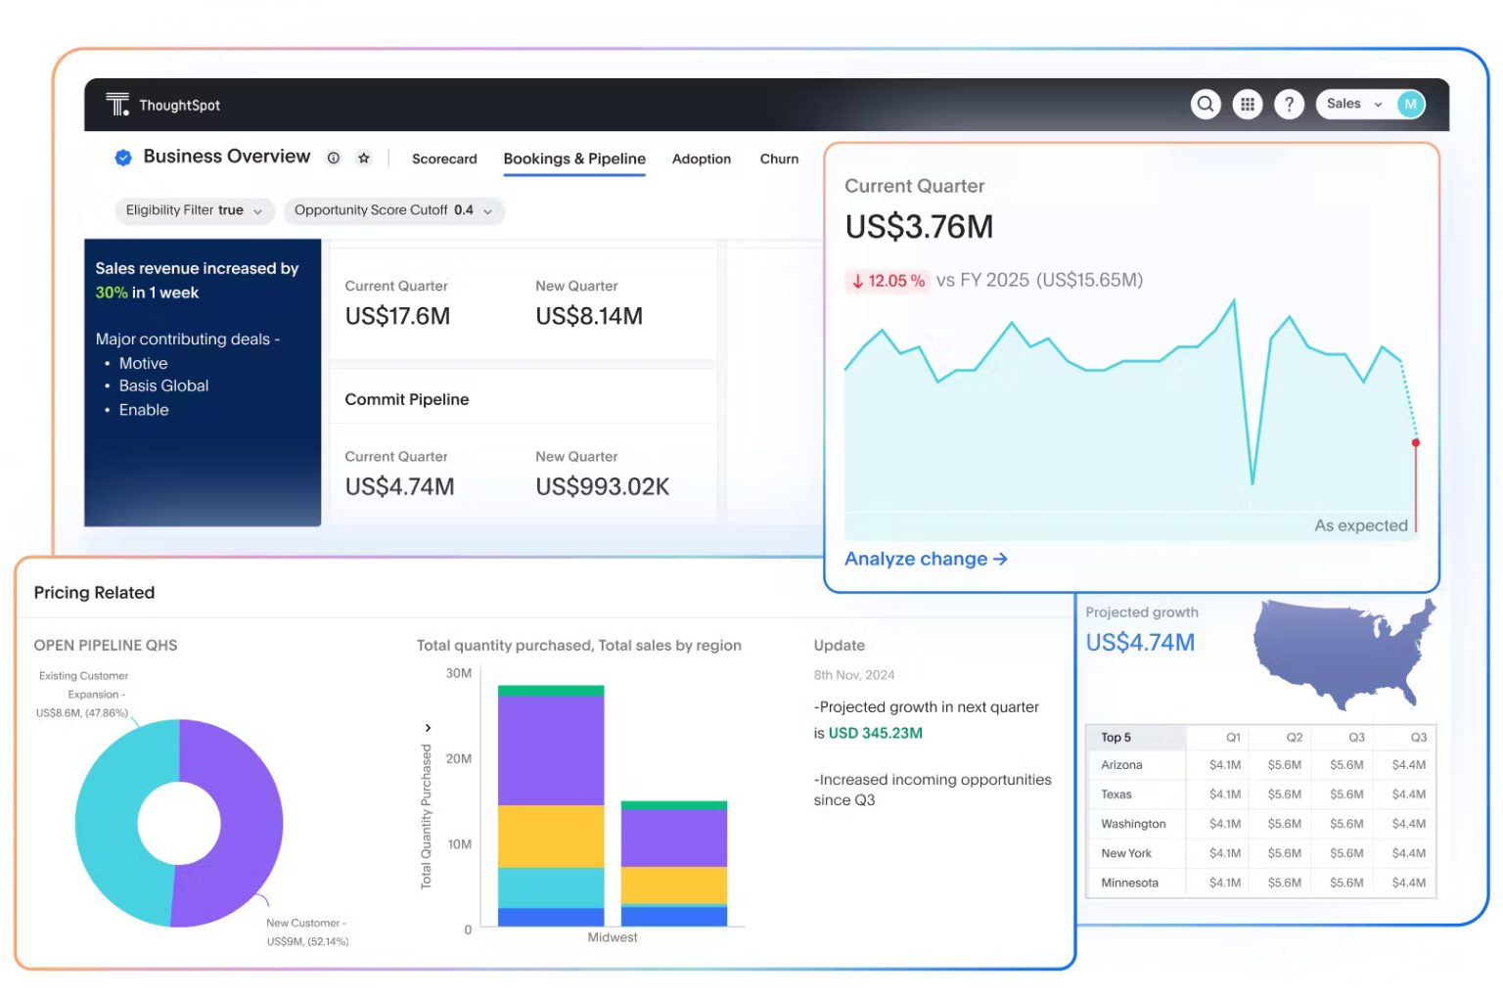Open the apps grid icon
1503x997 pixels.
[x=1248, y=104]
